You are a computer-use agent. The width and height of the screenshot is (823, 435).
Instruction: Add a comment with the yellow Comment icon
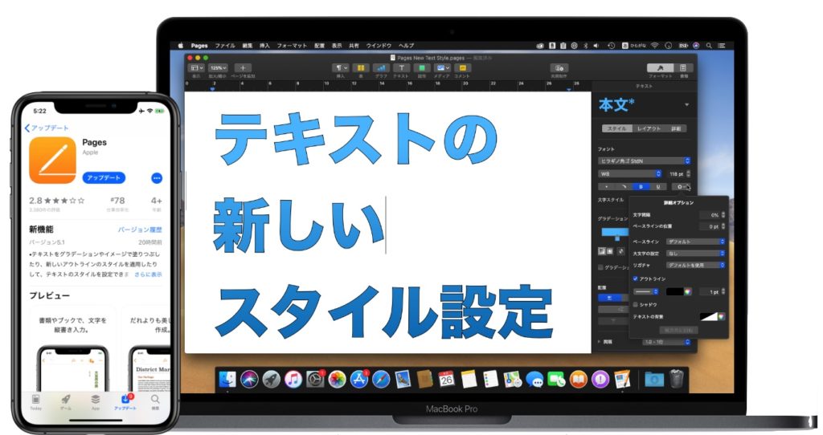click(x=462, y=68)
